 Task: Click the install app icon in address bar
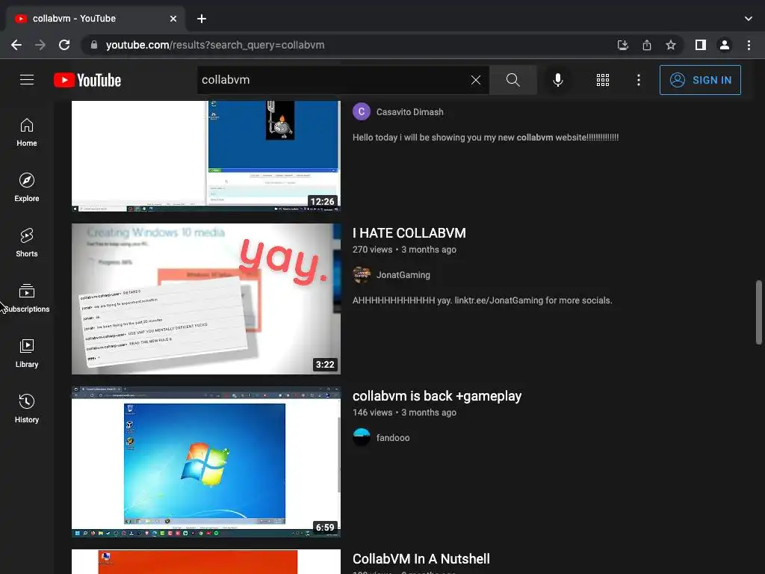tap(622, 45)
